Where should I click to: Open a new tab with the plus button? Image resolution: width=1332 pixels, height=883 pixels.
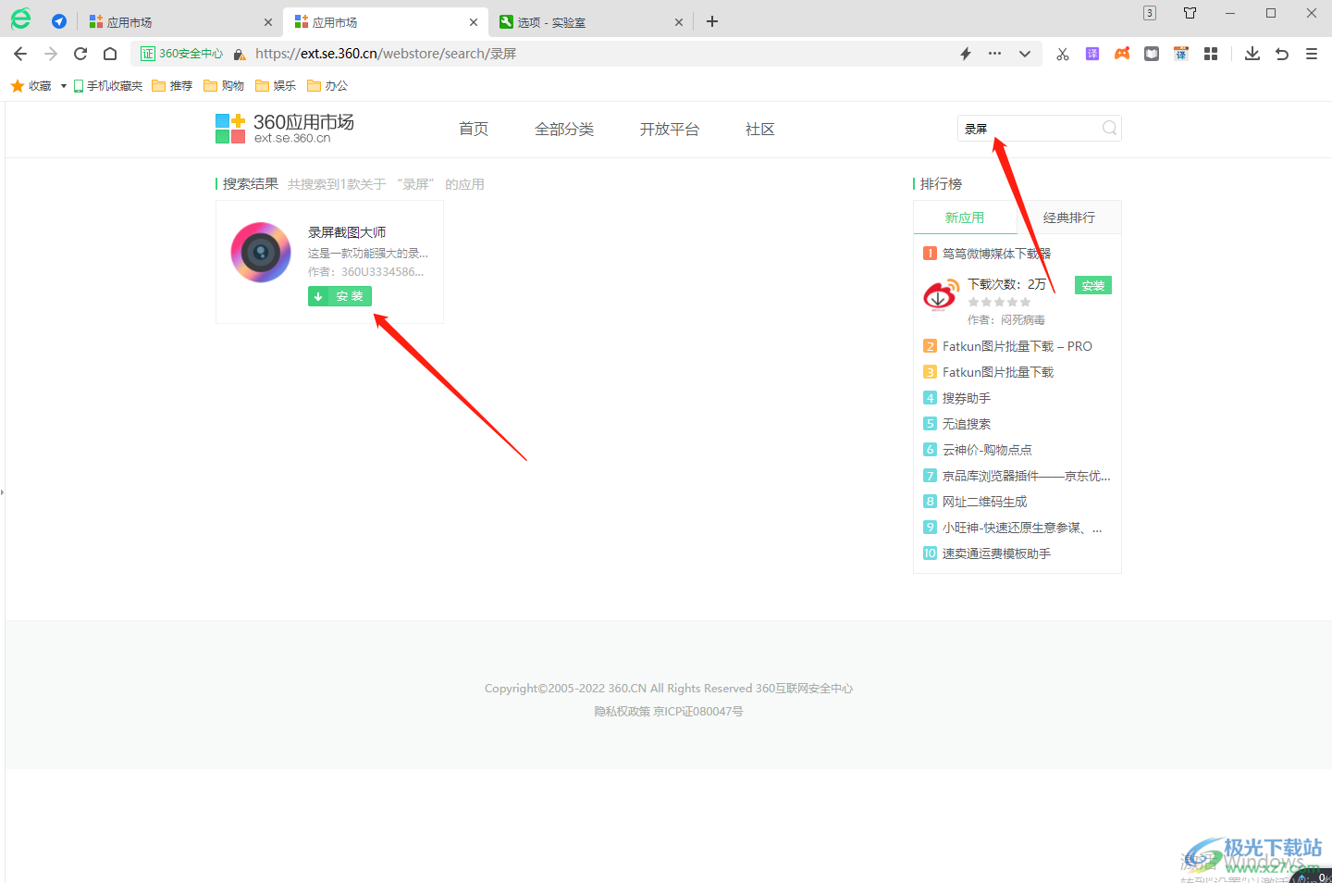coord(712,21)
